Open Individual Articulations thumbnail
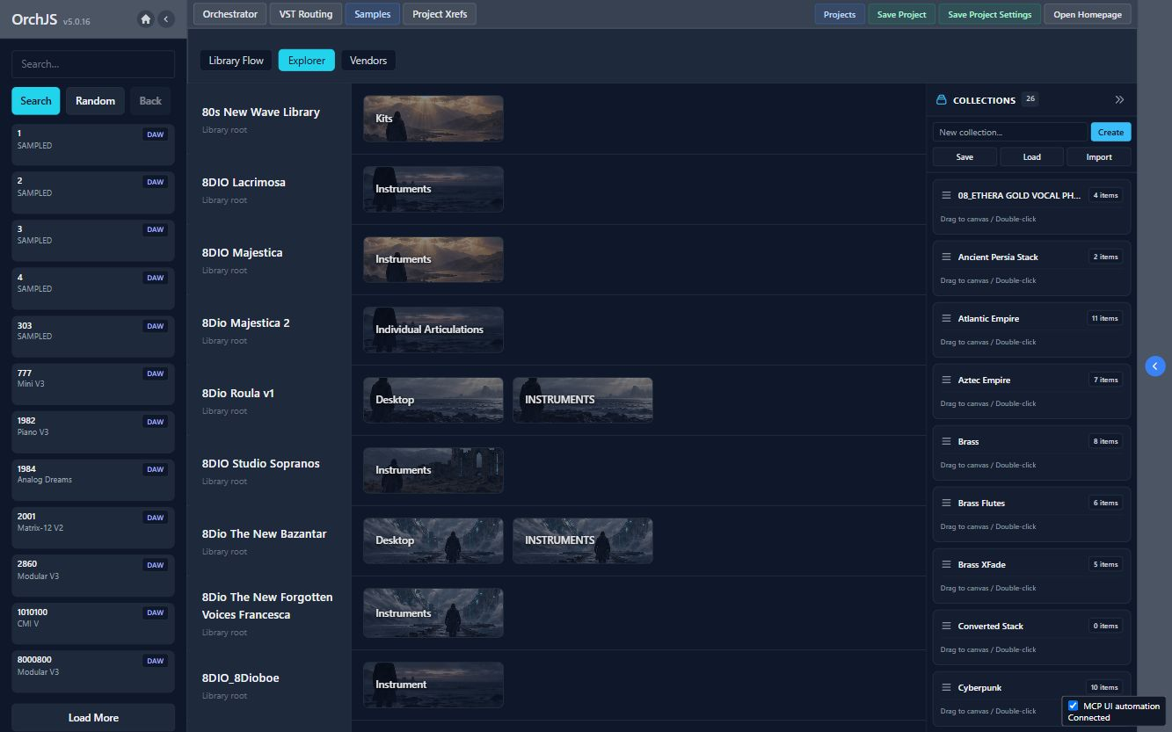Viewport: 1172px width, 732px height. coord(433,330)
